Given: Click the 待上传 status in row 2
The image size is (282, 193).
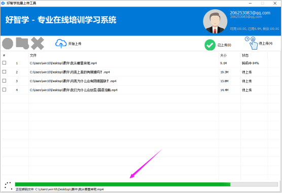Looking at the screenshot, I should click(x=246, y=72).
